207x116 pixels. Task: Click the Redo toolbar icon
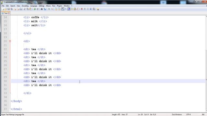tap(38, 9)
